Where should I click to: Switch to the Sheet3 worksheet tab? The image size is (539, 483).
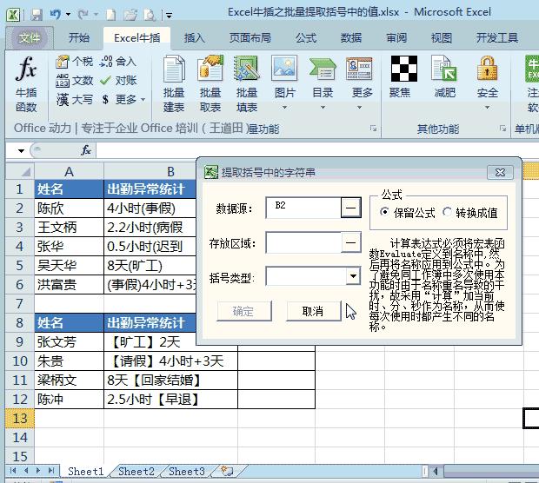point(187,471)
